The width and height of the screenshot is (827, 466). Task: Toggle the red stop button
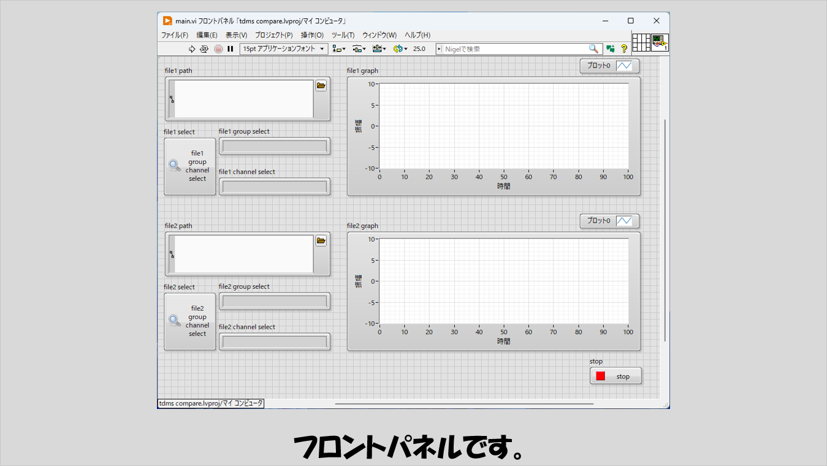click(615, 376)
